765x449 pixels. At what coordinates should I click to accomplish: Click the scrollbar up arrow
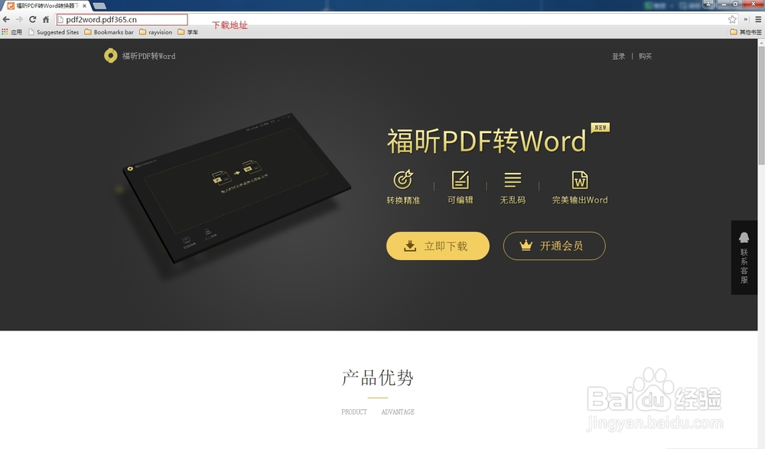pos(761,43)
